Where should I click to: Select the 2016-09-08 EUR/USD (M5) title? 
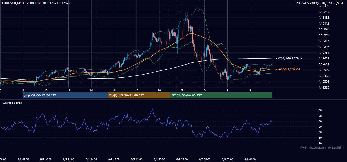click(320, 3)
